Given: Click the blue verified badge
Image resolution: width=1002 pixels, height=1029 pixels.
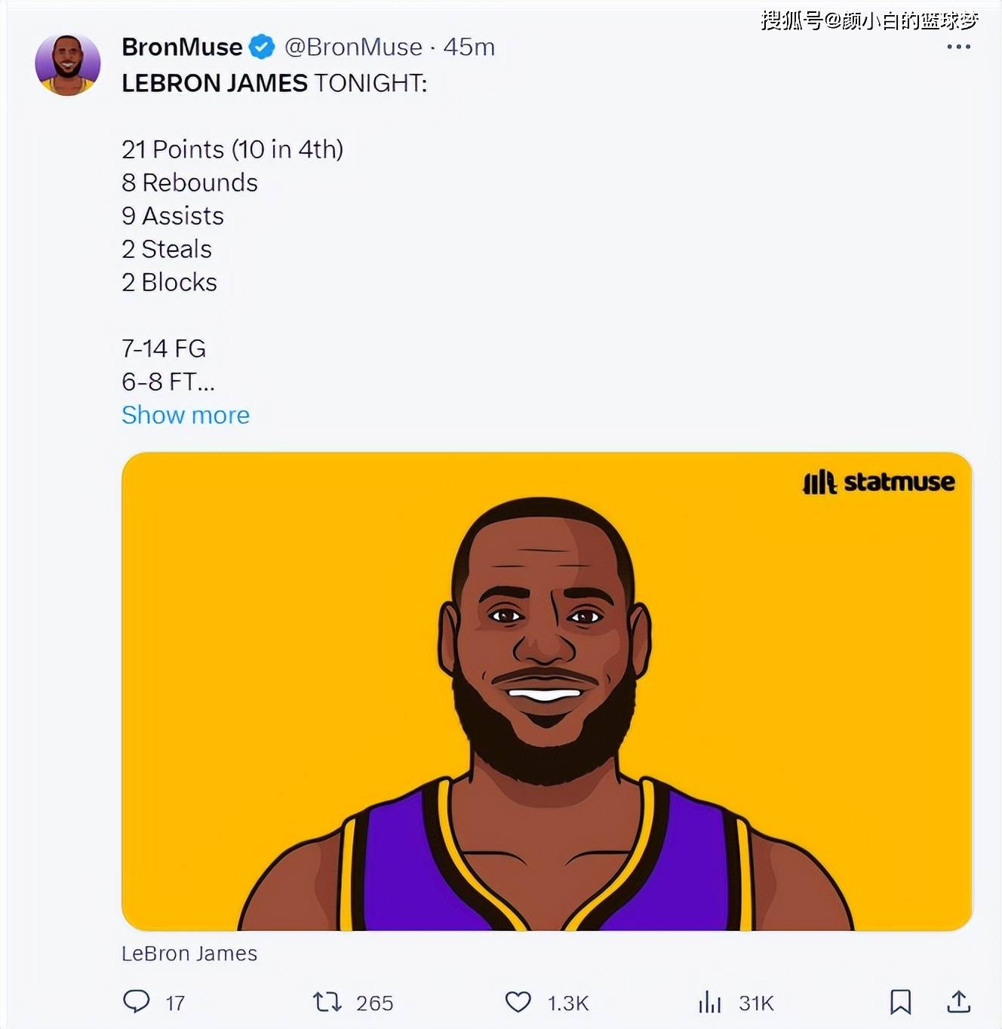Looking at the screenshot, I should (262, 47).
